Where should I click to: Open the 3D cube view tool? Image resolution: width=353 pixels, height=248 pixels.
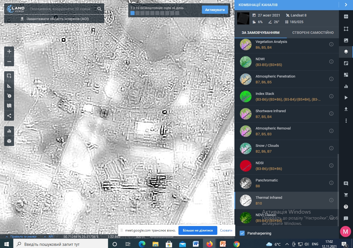click(9, 141)
